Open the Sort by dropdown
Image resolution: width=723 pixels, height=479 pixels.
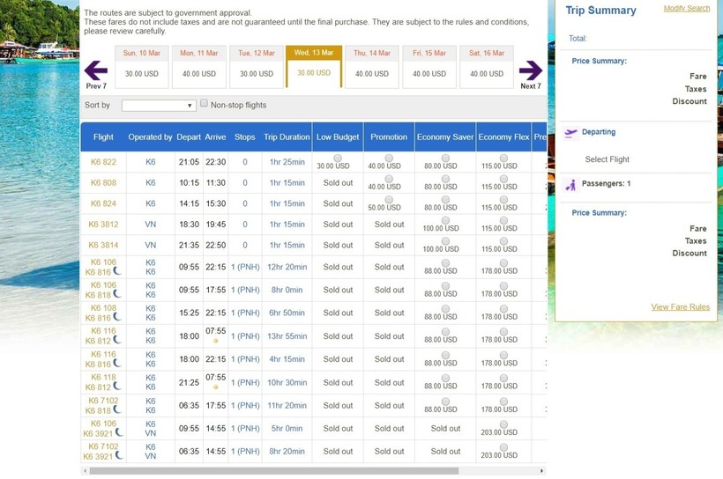tap(159, 106)
